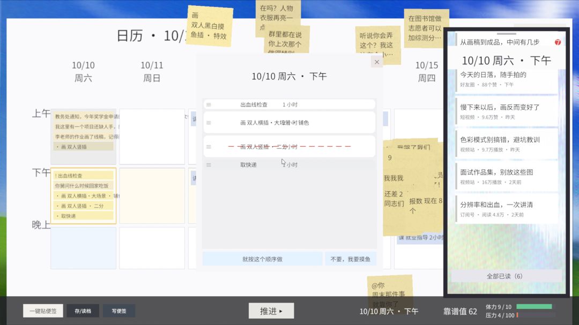Click the 上午 row label

(x=41, y=114)
